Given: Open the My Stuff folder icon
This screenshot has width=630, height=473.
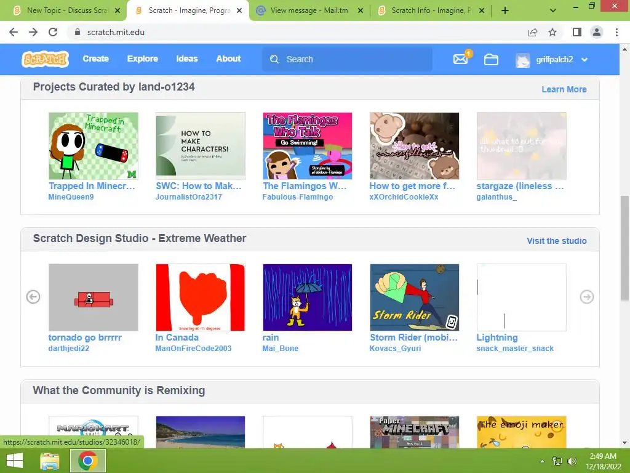Looking at the screenshot, I should (x=491, y=60).
